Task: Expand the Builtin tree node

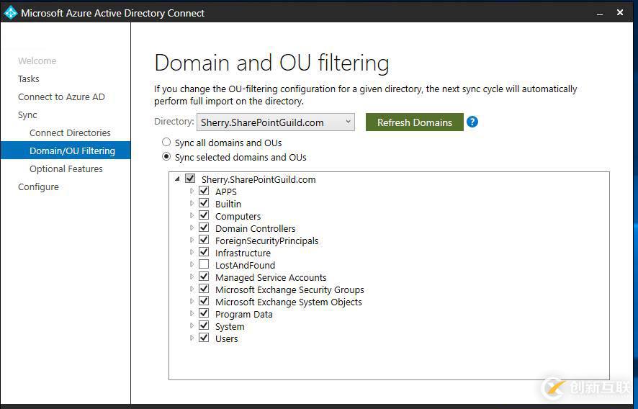Action: (x=192, y=202)
